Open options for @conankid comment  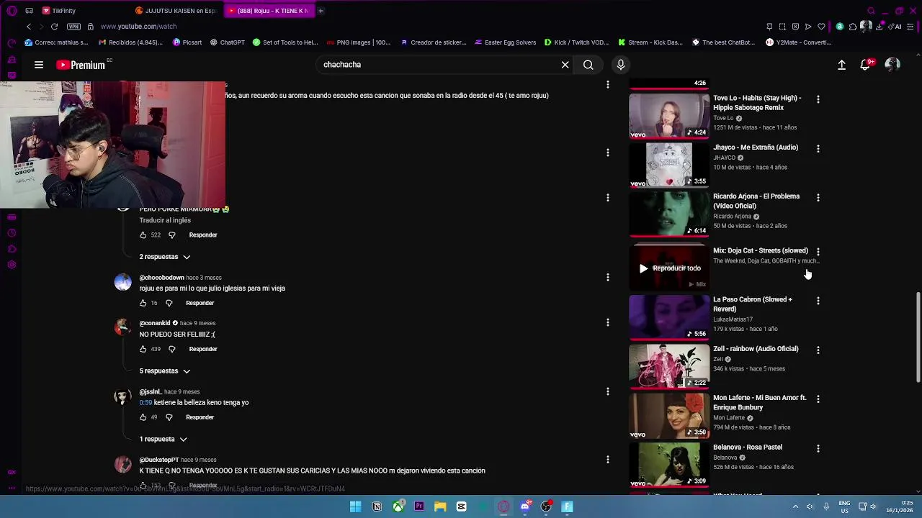(x=608, y=322)
